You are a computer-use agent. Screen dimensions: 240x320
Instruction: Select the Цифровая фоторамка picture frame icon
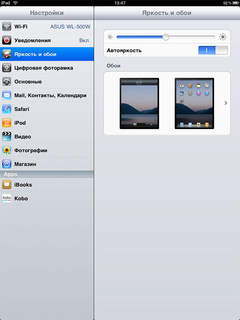coord(7,68)
